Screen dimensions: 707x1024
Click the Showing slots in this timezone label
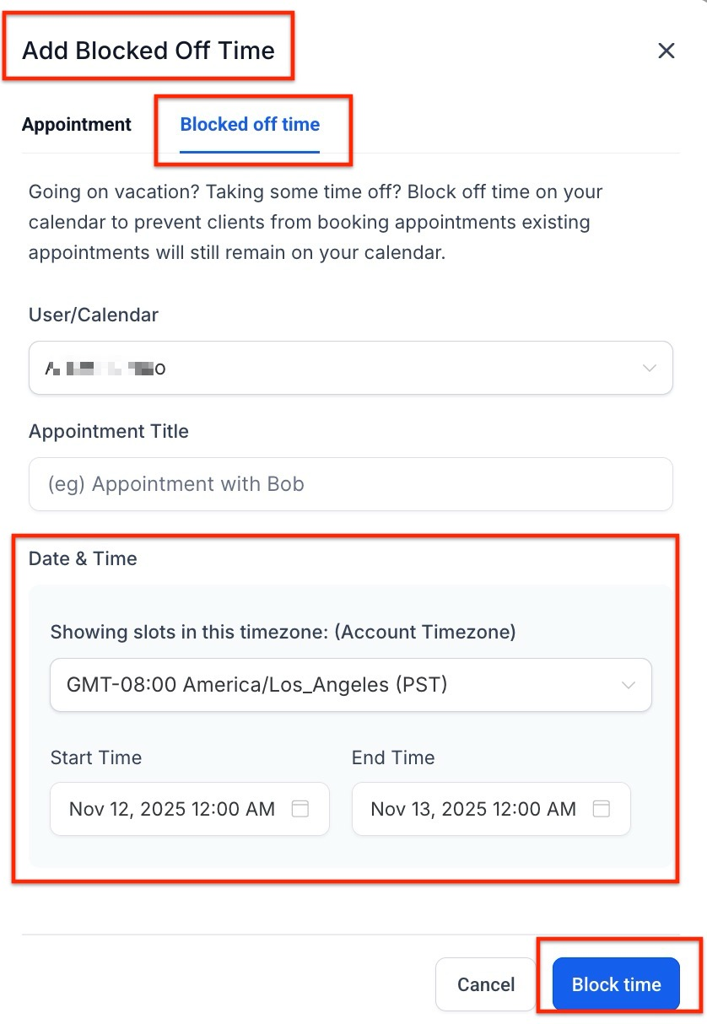click(x=283, y=632)
